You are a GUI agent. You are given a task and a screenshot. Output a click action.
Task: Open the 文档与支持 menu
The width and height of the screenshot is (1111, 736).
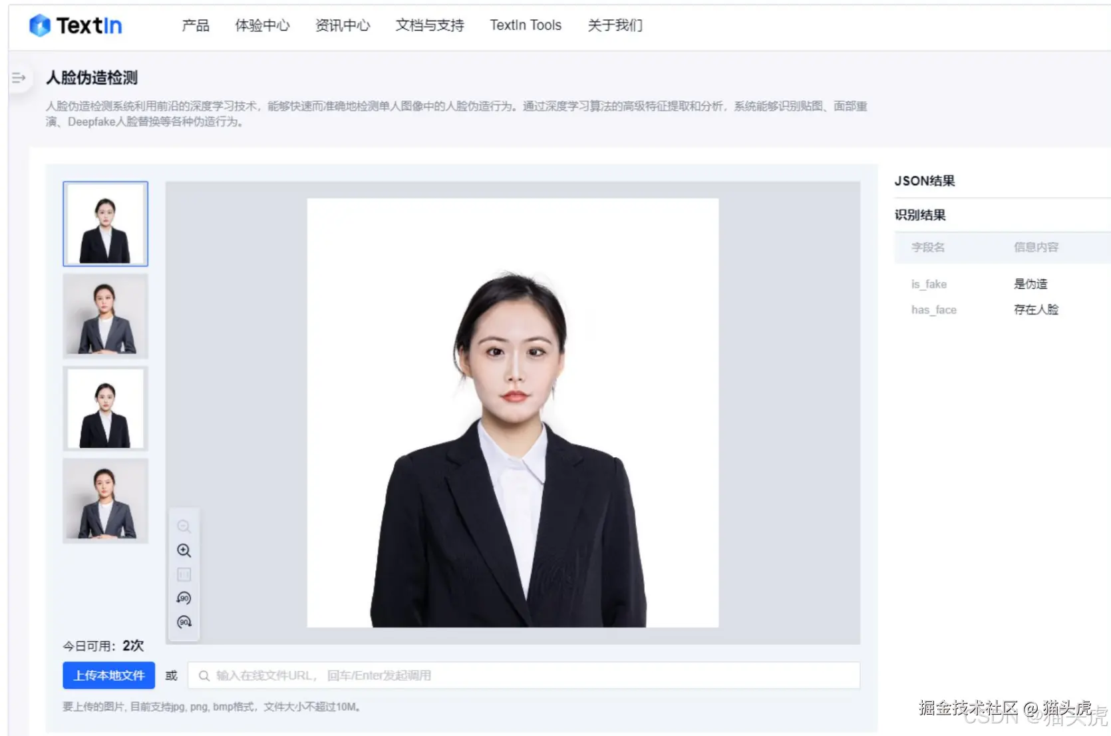(429, 25)
